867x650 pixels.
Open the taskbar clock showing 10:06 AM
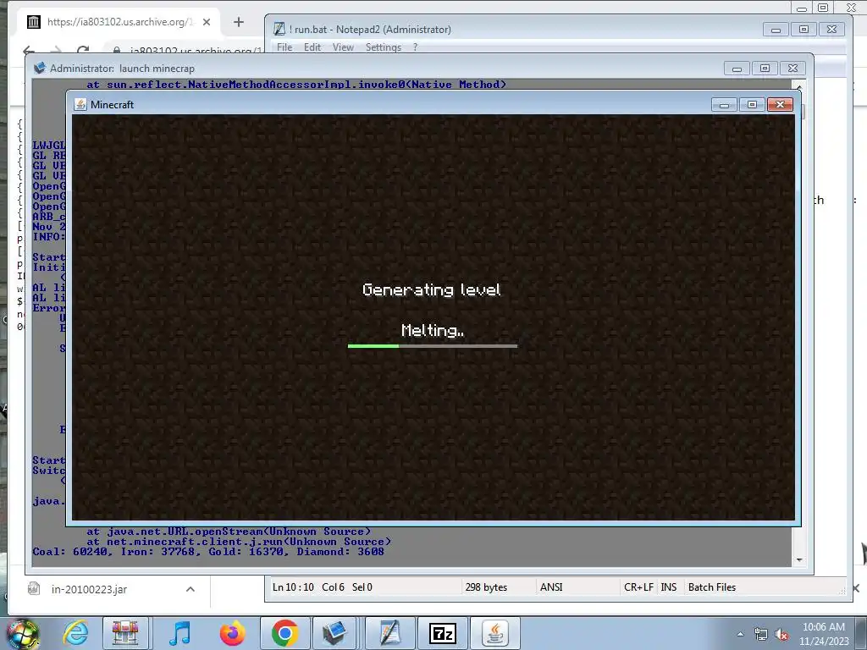tap(823, 634)
